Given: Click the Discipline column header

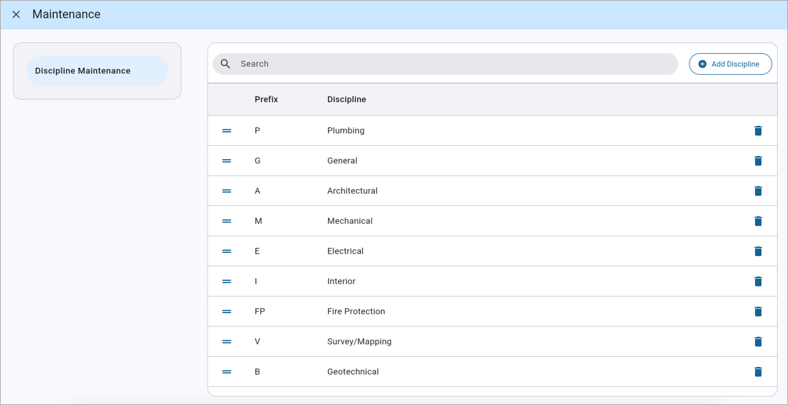Looking at the screenshot, I should tap(346, 100).
